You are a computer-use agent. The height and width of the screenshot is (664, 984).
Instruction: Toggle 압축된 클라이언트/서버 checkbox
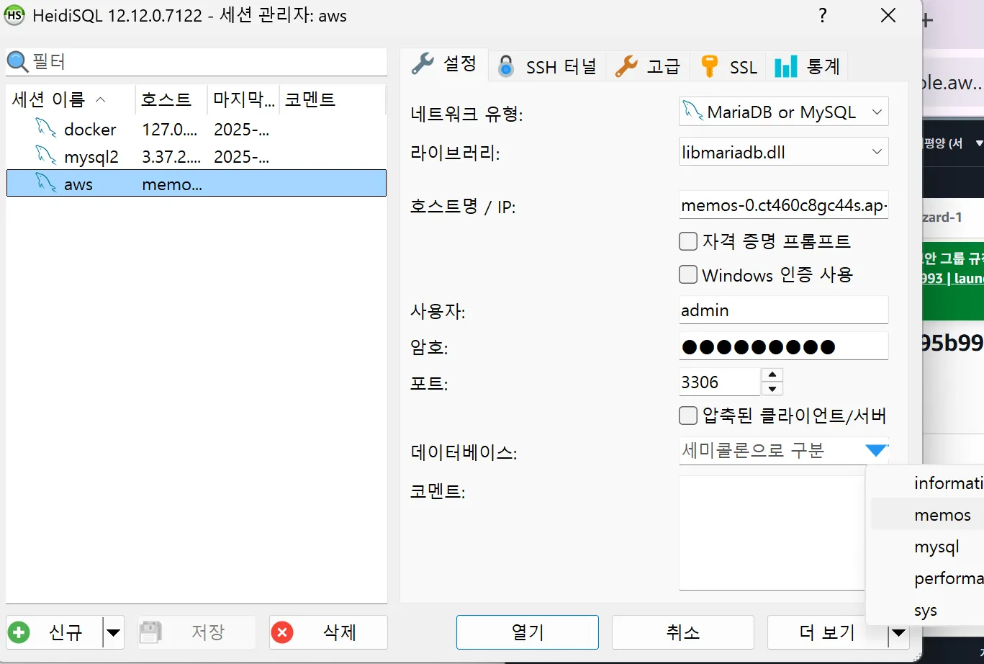pyautogui.click(x=688, y=416)
